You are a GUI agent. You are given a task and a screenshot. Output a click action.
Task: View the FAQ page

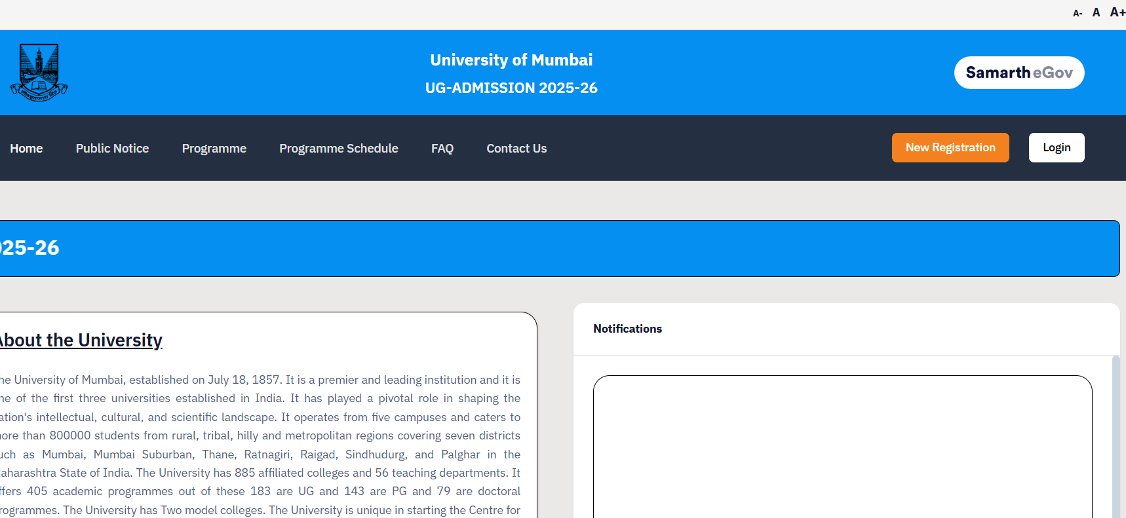pyautogui.click(x=442, y=149)
